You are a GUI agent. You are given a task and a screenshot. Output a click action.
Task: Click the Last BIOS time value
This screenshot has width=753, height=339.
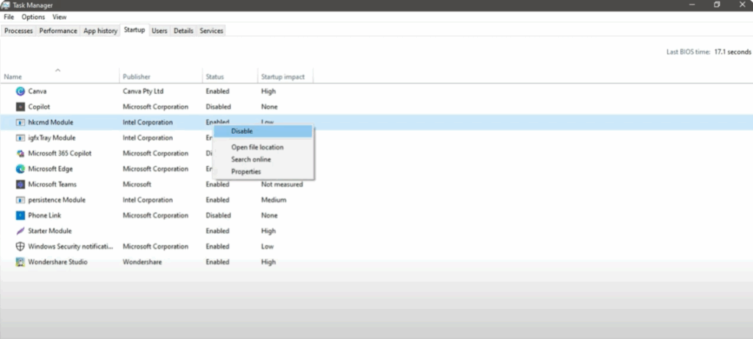click(732, 52)
